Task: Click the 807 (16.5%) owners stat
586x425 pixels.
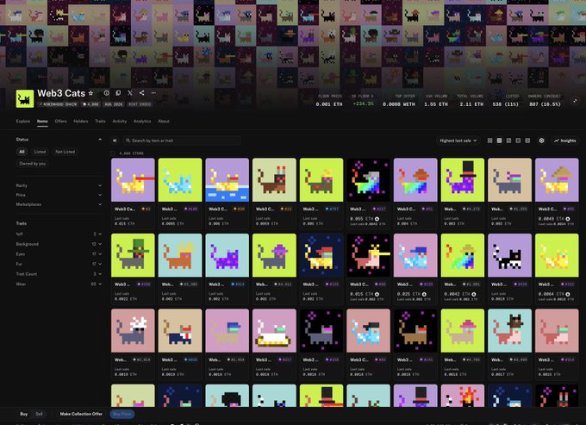Action: point(545,104)
